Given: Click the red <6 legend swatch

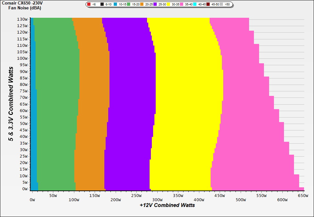Looking at the screenshot, I should (89, 5).
